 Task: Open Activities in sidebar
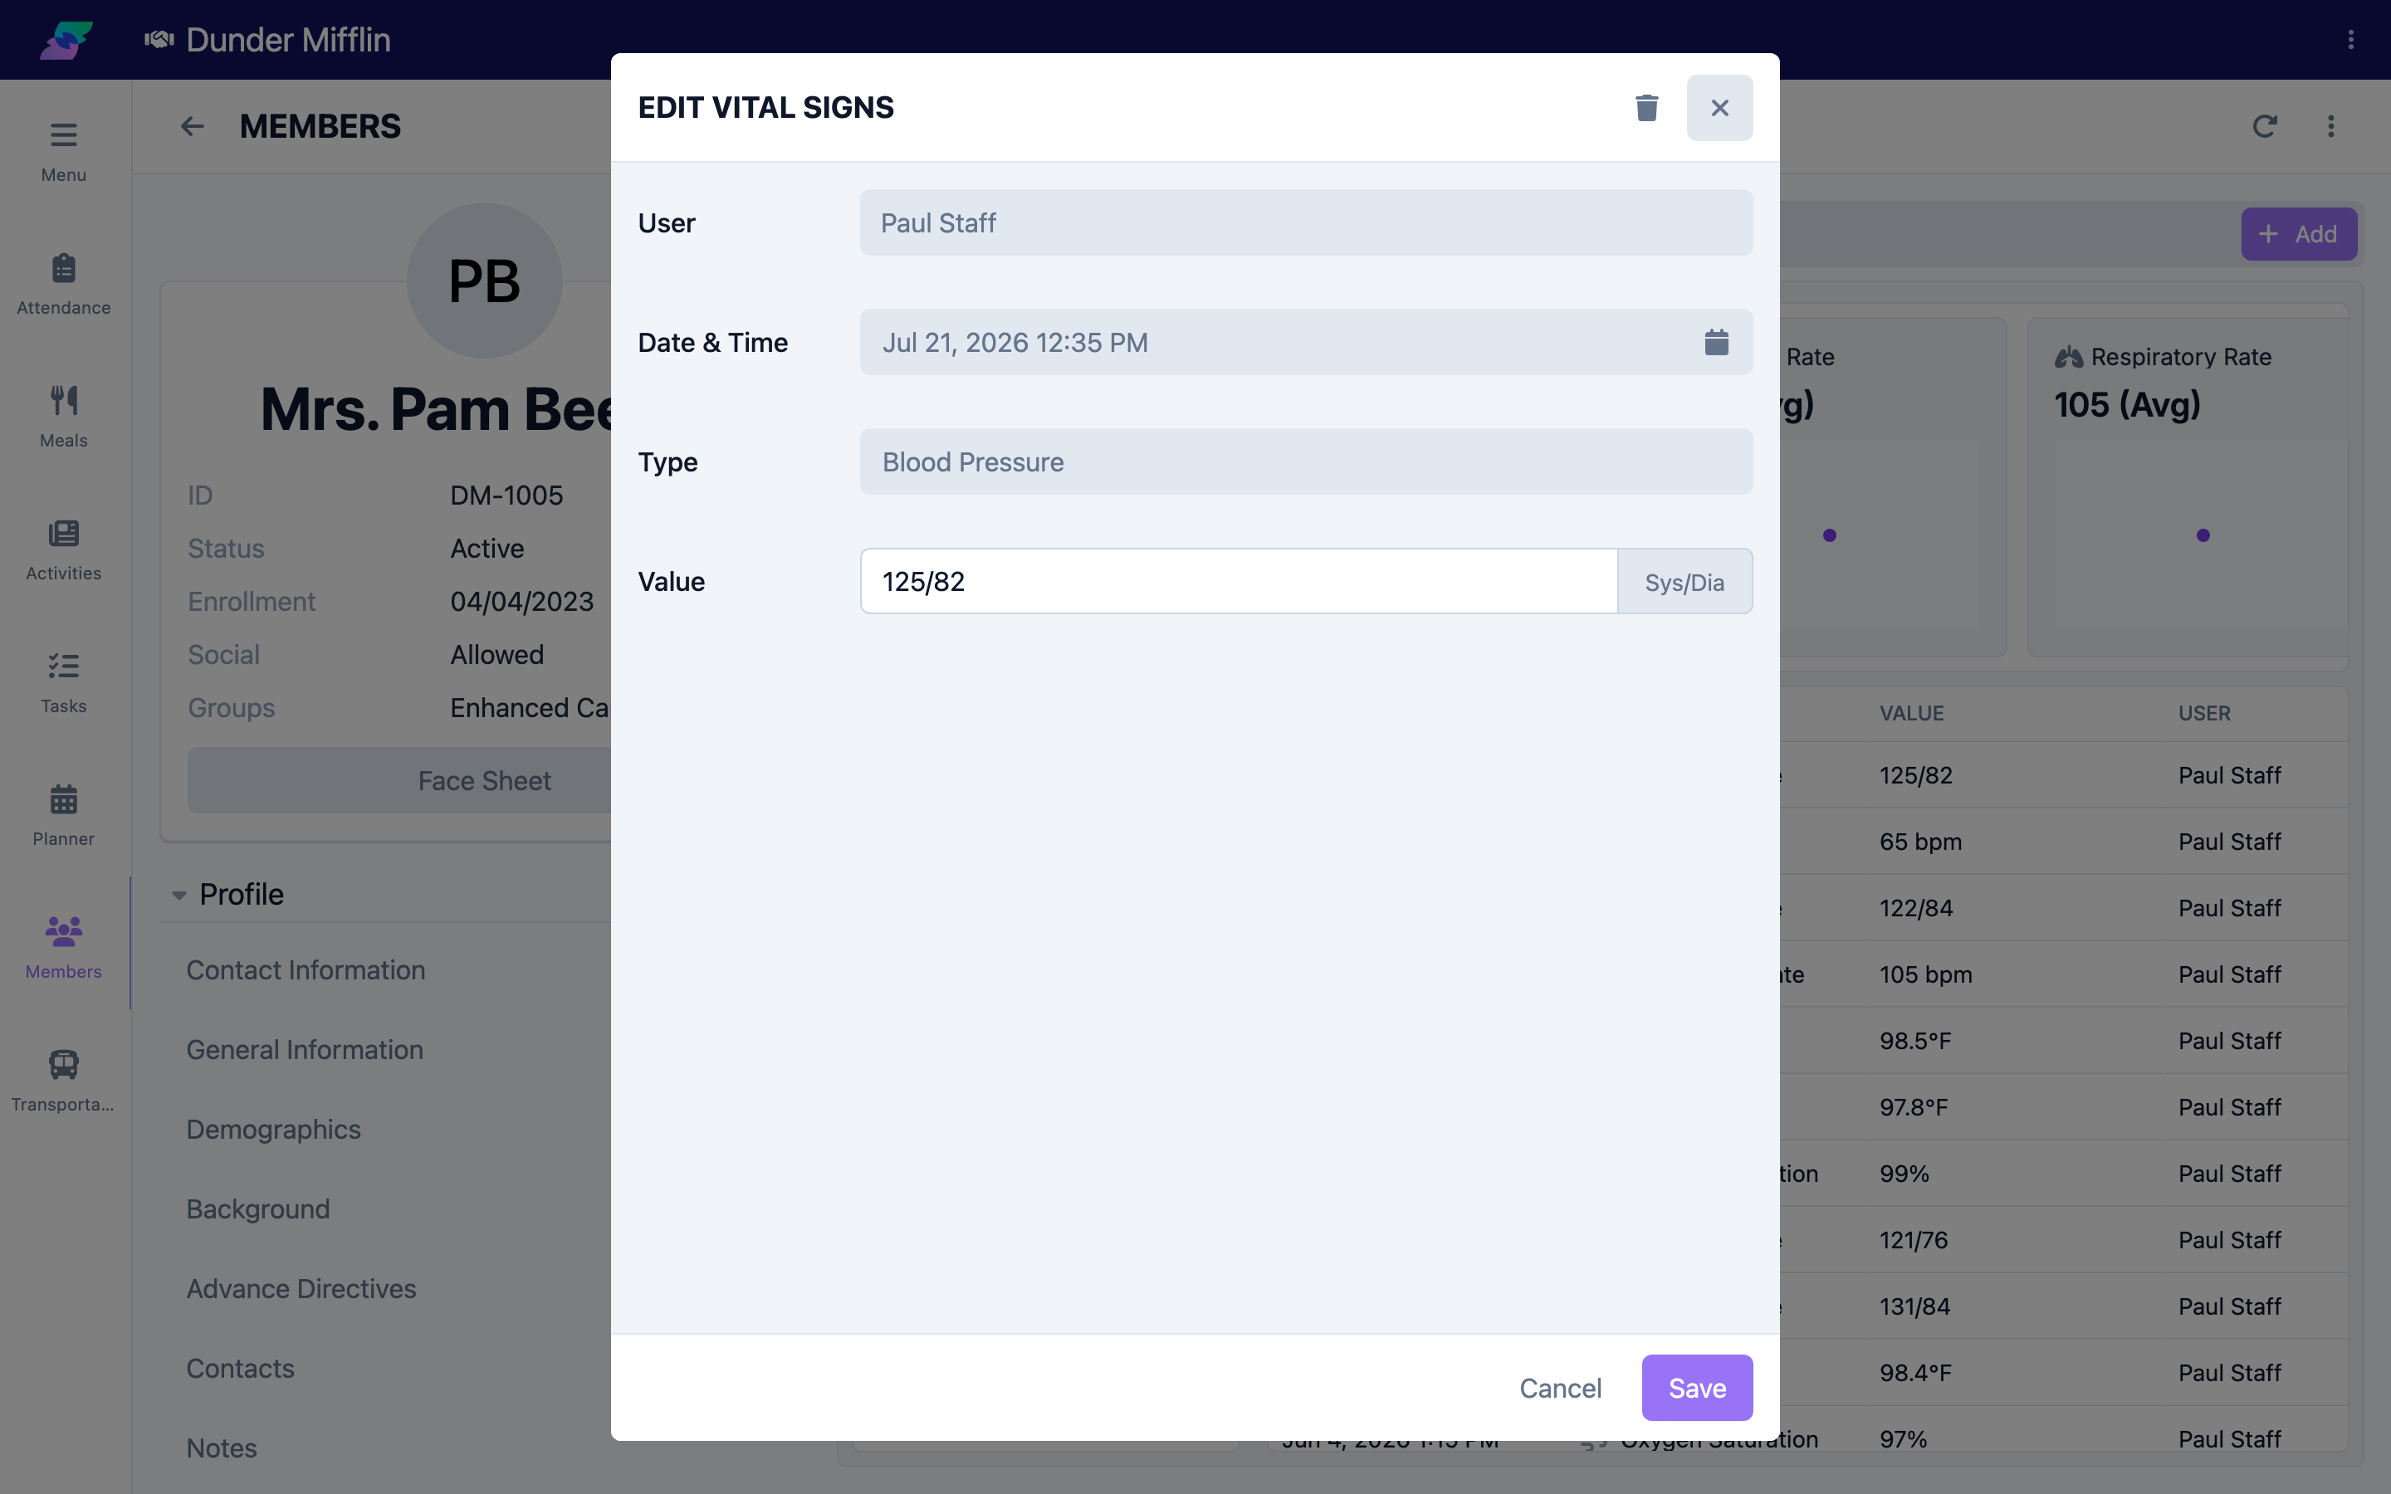tap(63, 549)
